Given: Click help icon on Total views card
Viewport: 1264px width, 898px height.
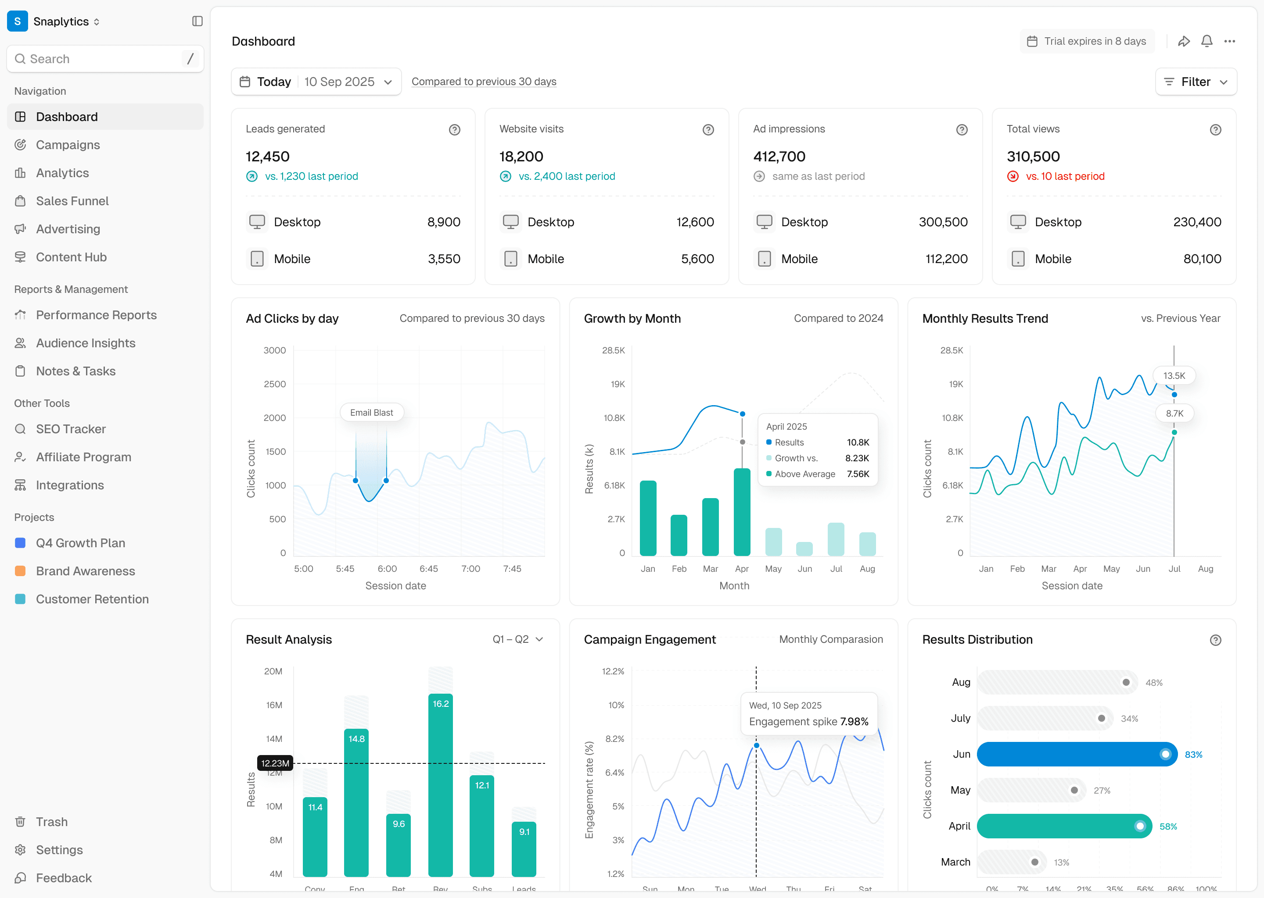Looking at the screenshot, I should pyautogui.click(x=1215, y=129).
